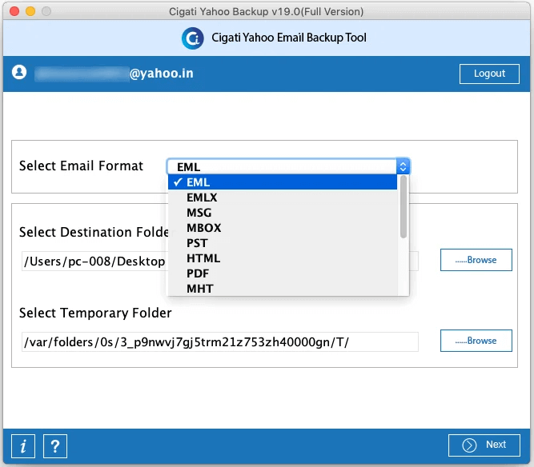This screenshot has width=534, height=467.
Task: Click the info icon in bottom bar
Action: tap(23, 446)
